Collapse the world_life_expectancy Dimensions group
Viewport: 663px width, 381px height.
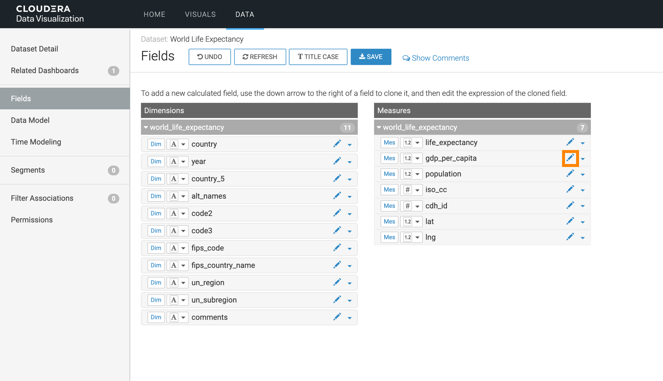click(x=146, y=127)
